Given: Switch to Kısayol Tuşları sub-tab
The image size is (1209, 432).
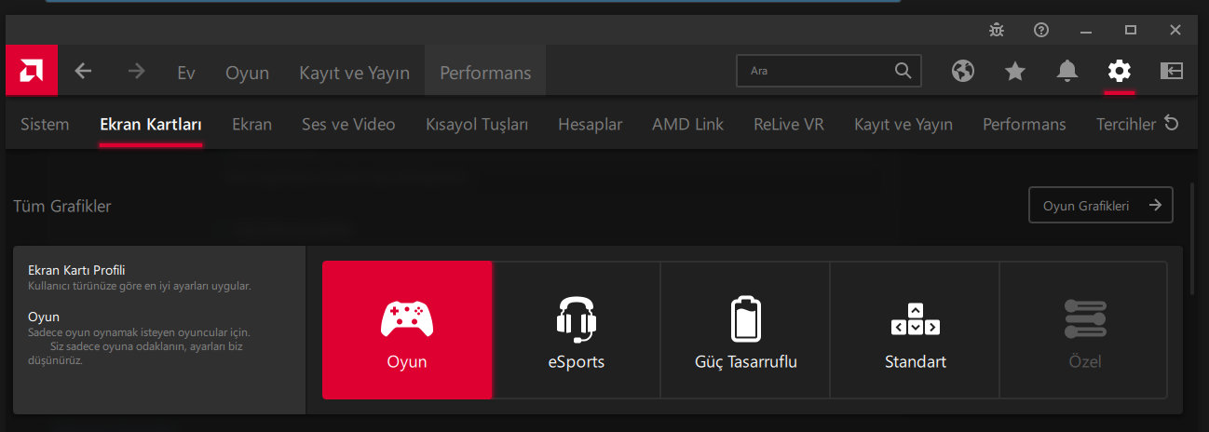Looking at the screenshot, I should (477, 124).
